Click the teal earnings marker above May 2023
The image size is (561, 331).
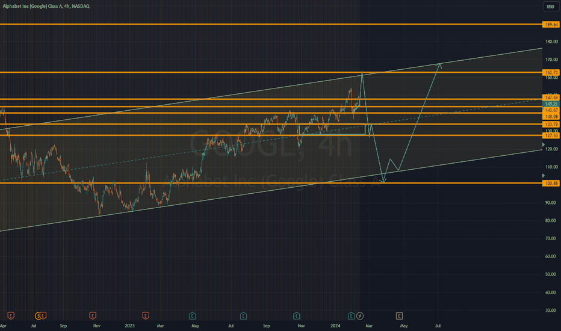192,315
